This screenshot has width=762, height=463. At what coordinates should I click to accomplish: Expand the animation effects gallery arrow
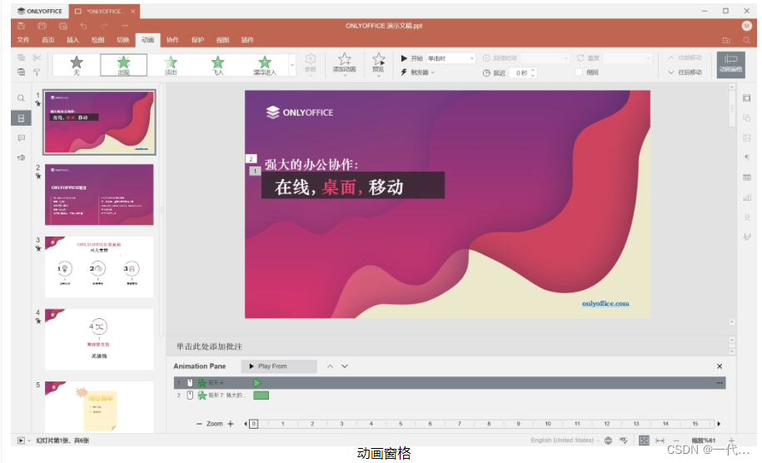(x=292, y=65)
